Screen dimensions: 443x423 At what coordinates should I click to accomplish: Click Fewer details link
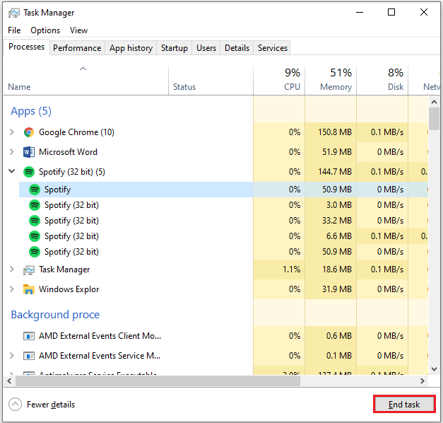[51, 405]
